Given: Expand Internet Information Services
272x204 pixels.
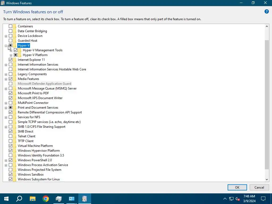Looking at the screenshot, I should click(x=6, y=65).
